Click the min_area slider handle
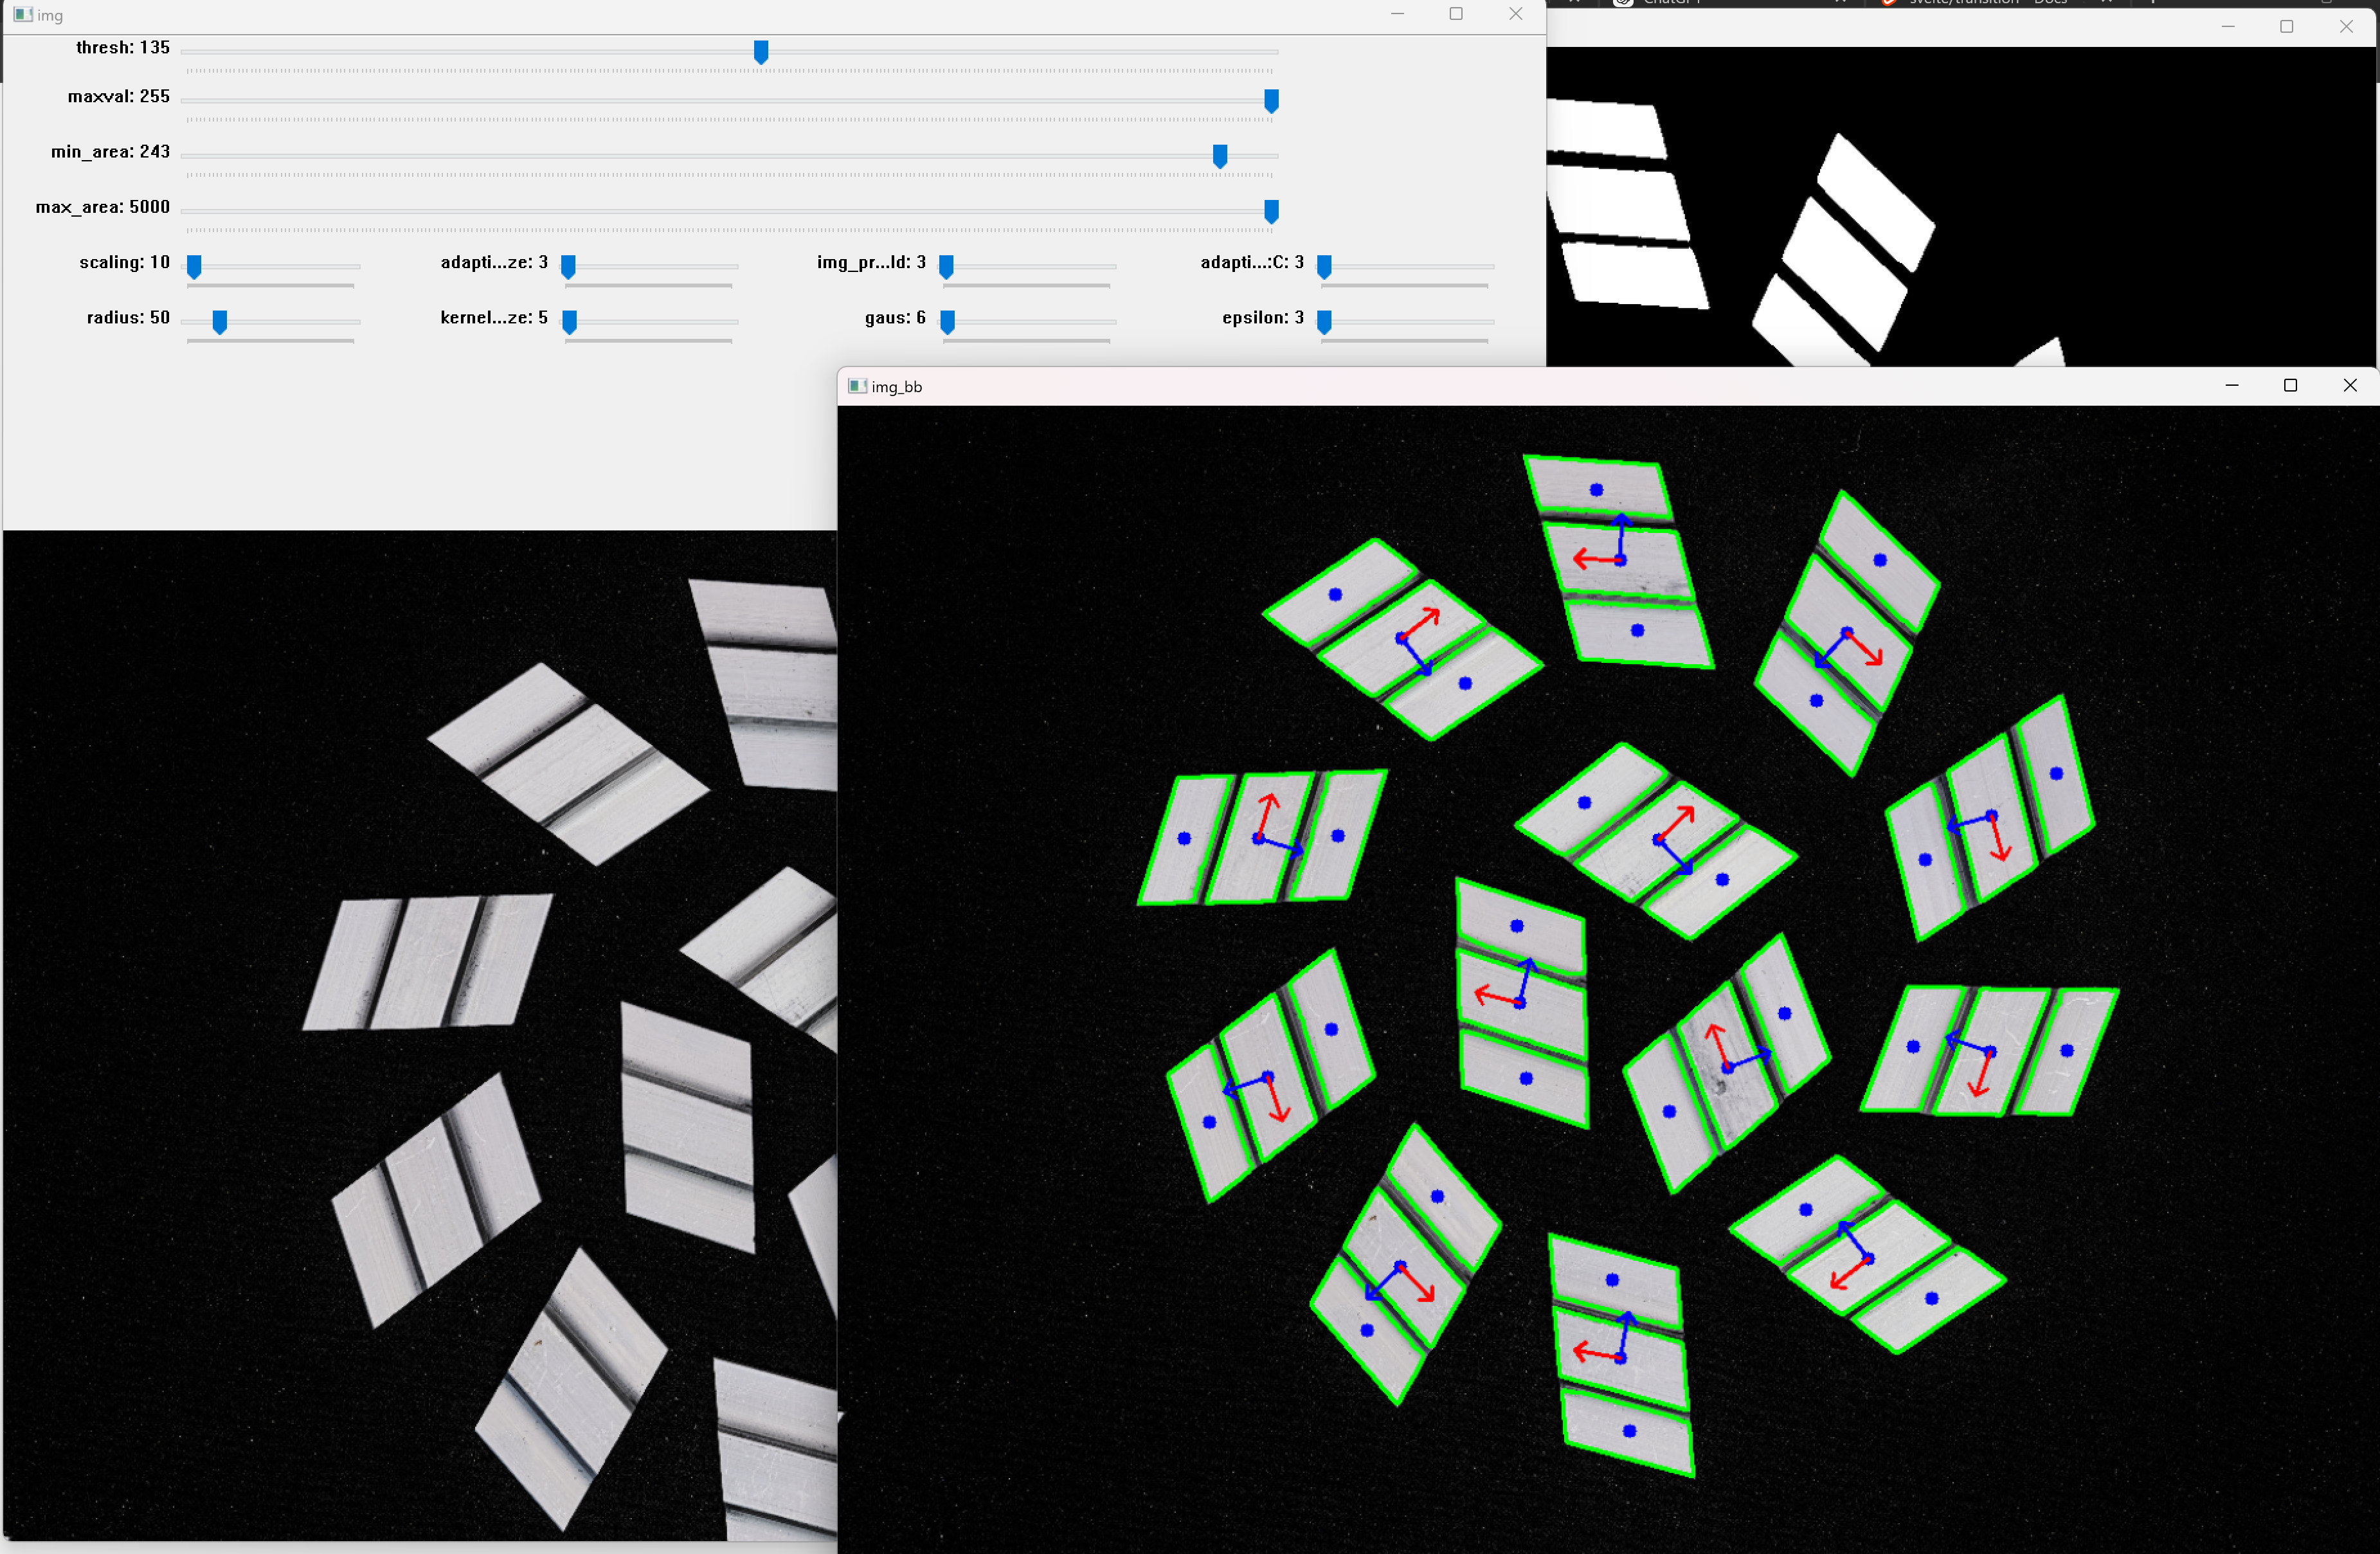 pos(1220,156)
